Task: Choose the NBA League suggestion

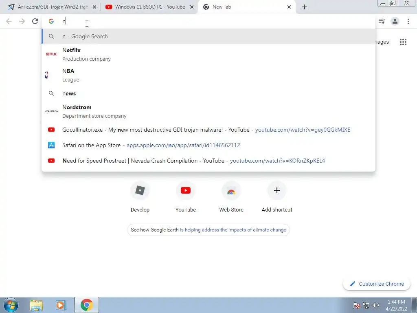Action: tap(208, 75)
